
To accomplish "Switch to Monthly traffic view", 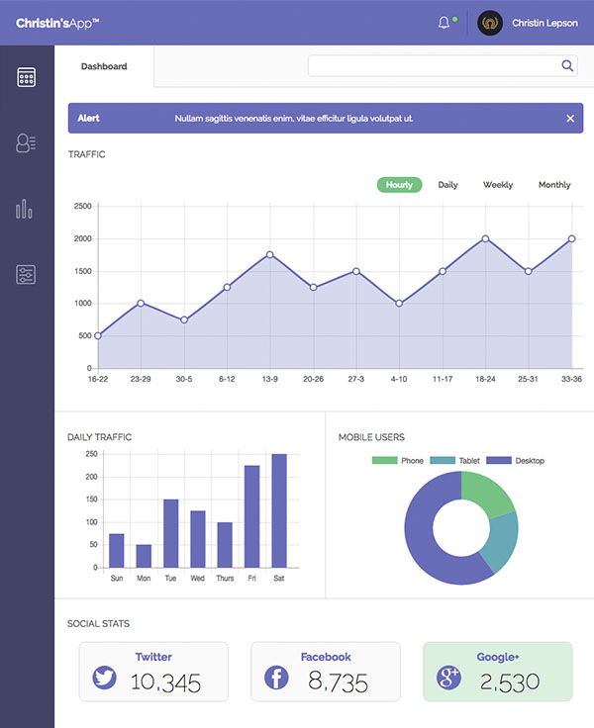I will click(x=554, y=185).
